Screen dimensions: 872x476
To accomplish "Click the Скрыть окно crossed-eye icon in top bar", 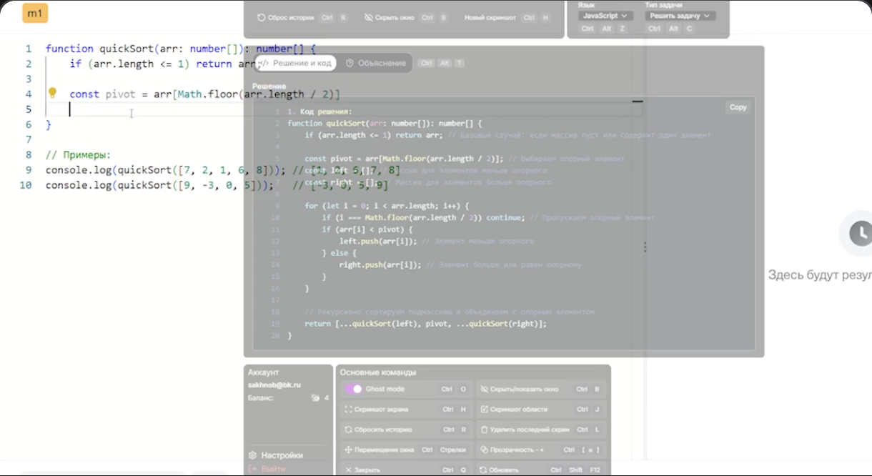I will (369, 17).
